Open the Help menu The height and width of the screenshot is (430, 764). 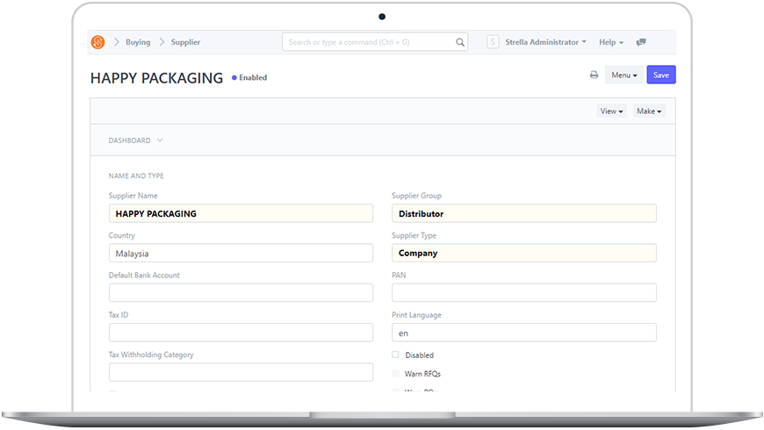pyautogui.click(x=610, y=42)
